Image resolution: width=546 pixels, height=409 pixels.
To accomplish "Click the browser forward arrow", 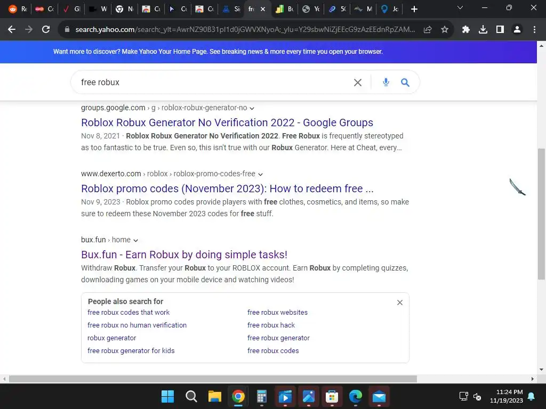I will pyautogui.click(x=29, y=30).
